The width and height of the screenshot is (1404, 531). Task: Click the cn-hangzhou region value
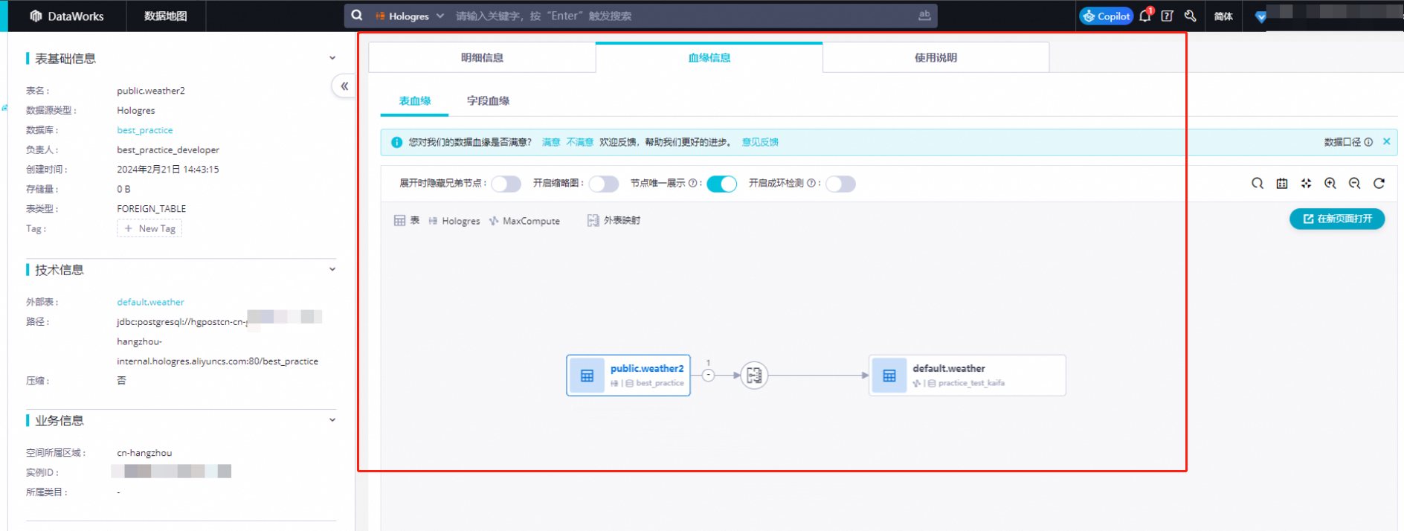click(x=144, y=453)
